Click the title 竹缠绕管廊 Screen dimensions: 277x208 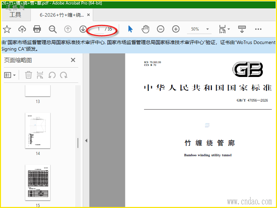point(209,143)
